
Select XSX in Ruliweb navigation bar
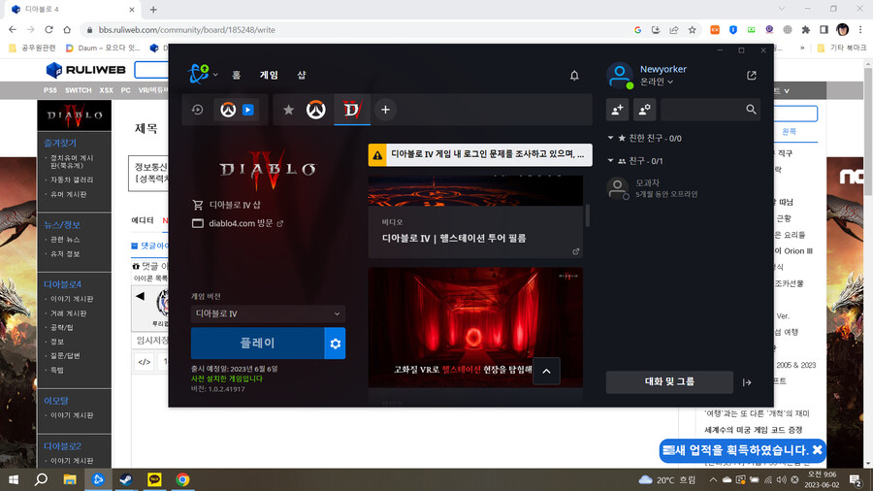107,90
